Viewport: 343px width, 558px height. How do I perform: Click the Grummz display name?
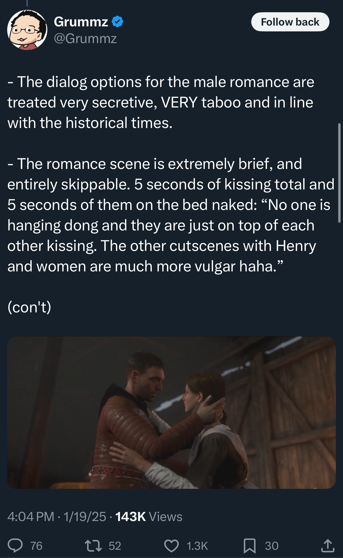[x=81, y=22]
